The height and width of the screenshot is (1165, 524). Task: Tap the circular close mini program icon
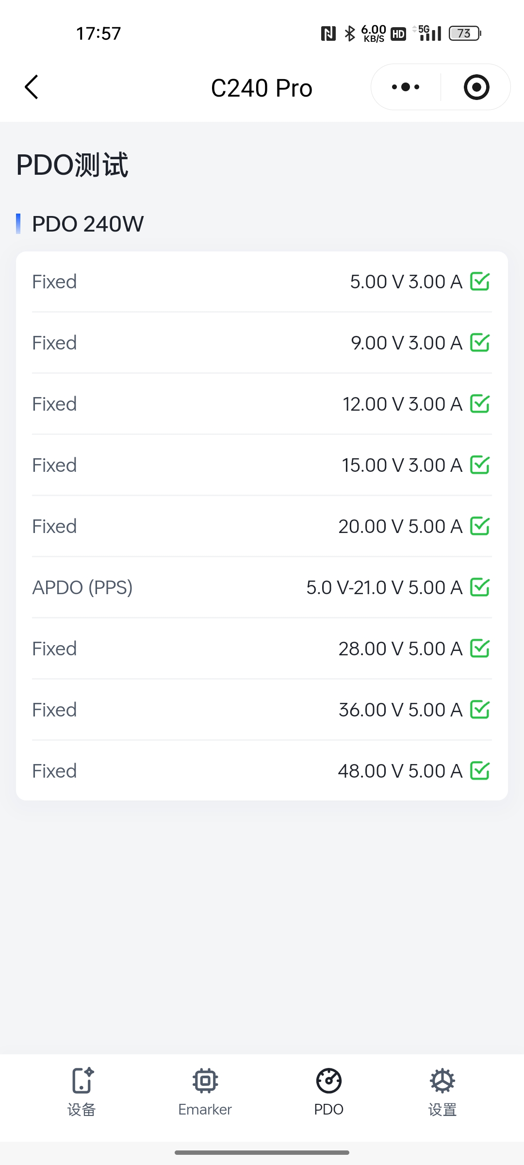pos(476,87)
